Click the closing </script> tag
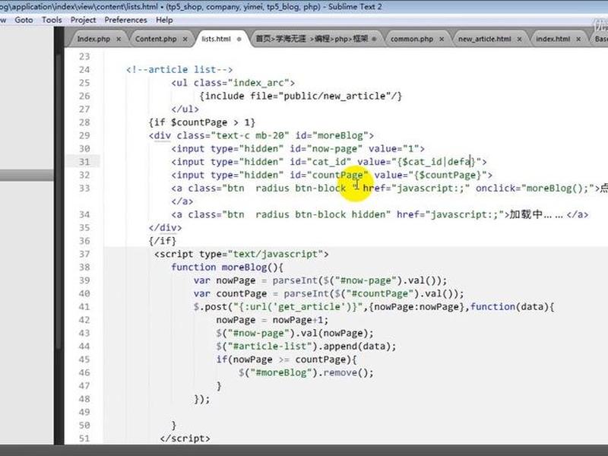The height and width of the screenshot is (456, 608). tap(185, 439)
